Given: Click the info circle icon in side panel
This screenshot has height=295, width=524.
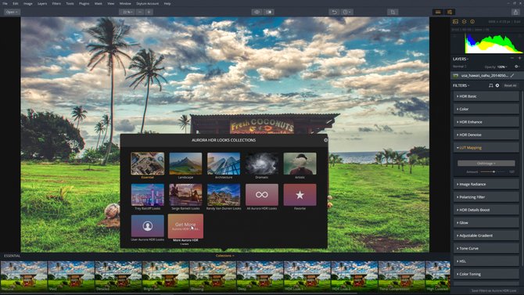Looking at the screenshot, I should 472,22.
